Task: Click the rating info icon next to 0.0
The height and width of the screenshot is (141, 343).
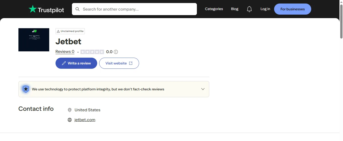Action: [116, 52]
